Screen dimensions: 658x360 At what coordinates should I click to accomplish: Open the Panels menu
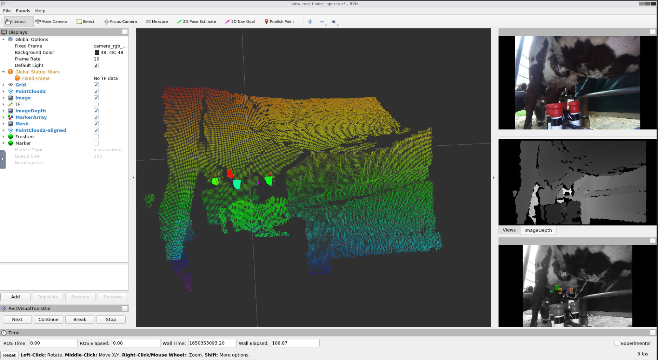[23, 11]
